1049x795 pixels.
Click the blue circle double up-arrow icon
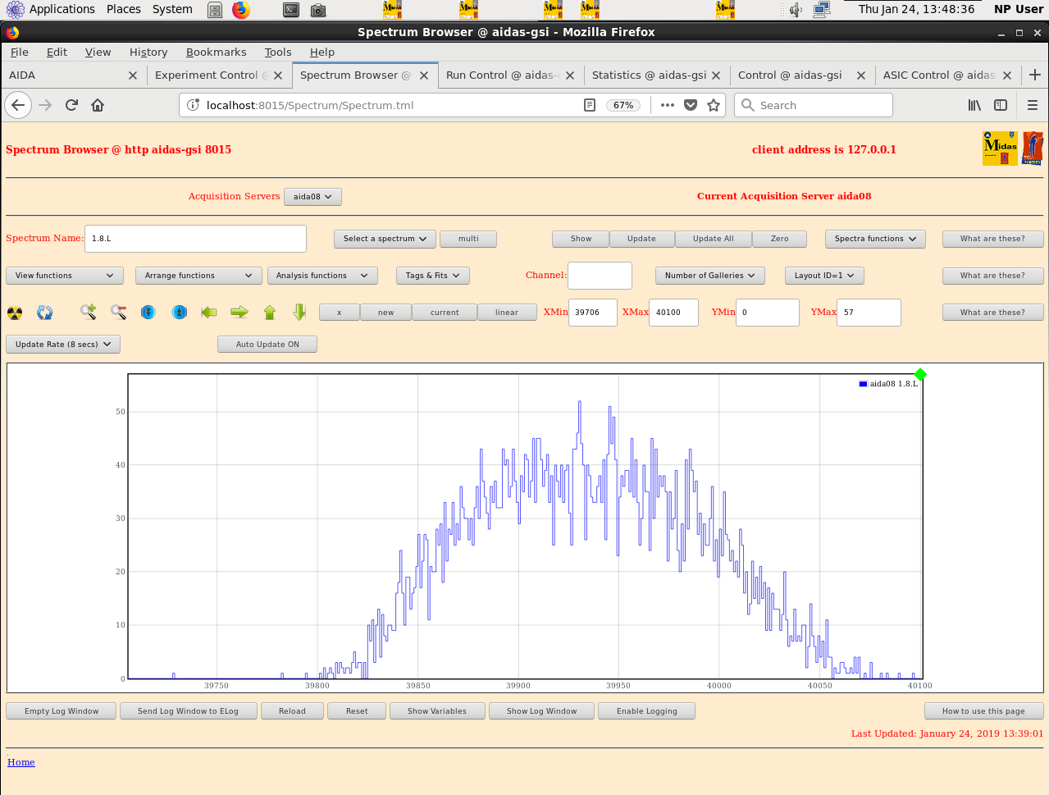pyautogui.click(x=180, y=313)
